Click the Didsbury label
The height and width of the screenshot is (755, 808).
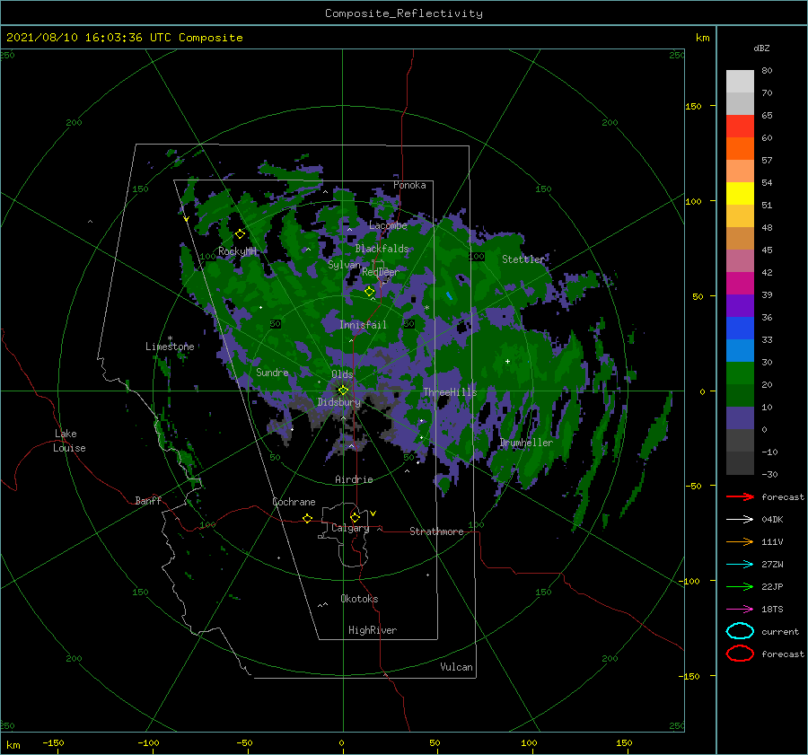[x=338, y=402]
